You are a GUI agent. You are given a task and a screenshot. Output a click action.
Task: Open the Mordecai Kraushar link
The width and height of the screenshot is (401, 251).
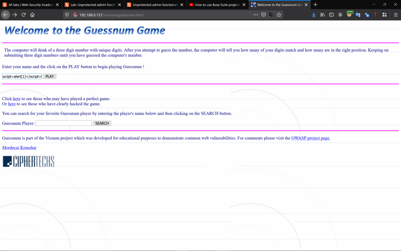tap(19, 148)
